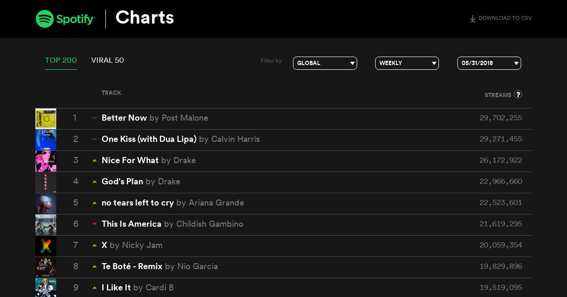Click the dash indicator beside Better Now
The height and width of the screenshot is (297, 567).
click(94, 118)
